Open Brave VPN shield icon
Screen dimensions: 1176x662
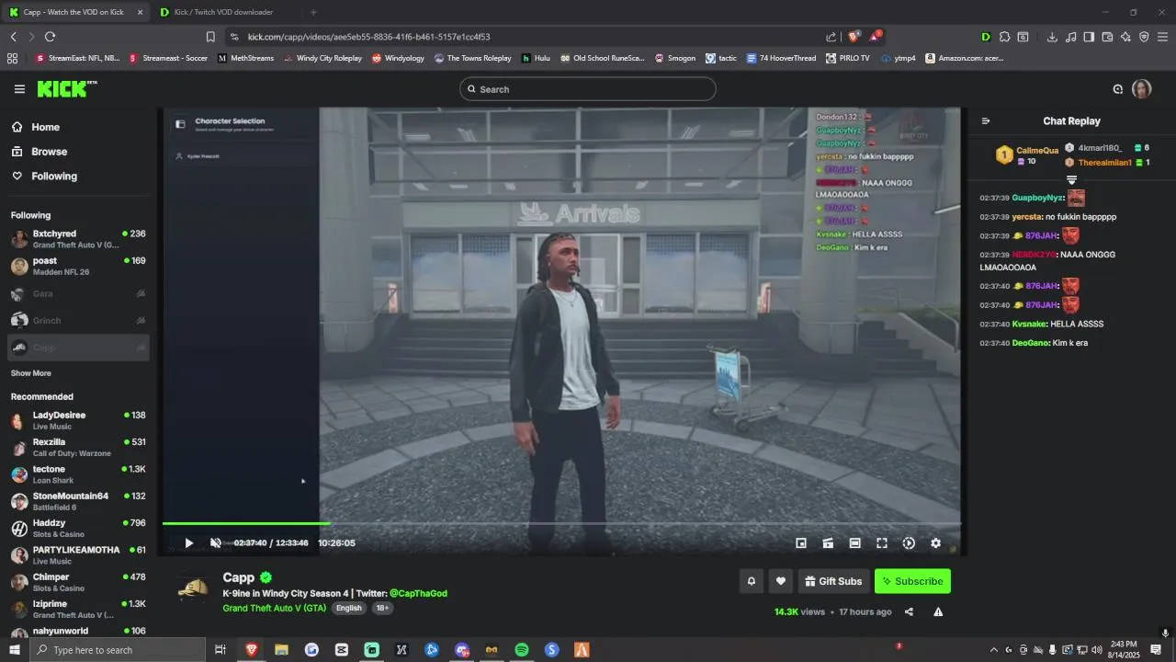pos(1144,37)
